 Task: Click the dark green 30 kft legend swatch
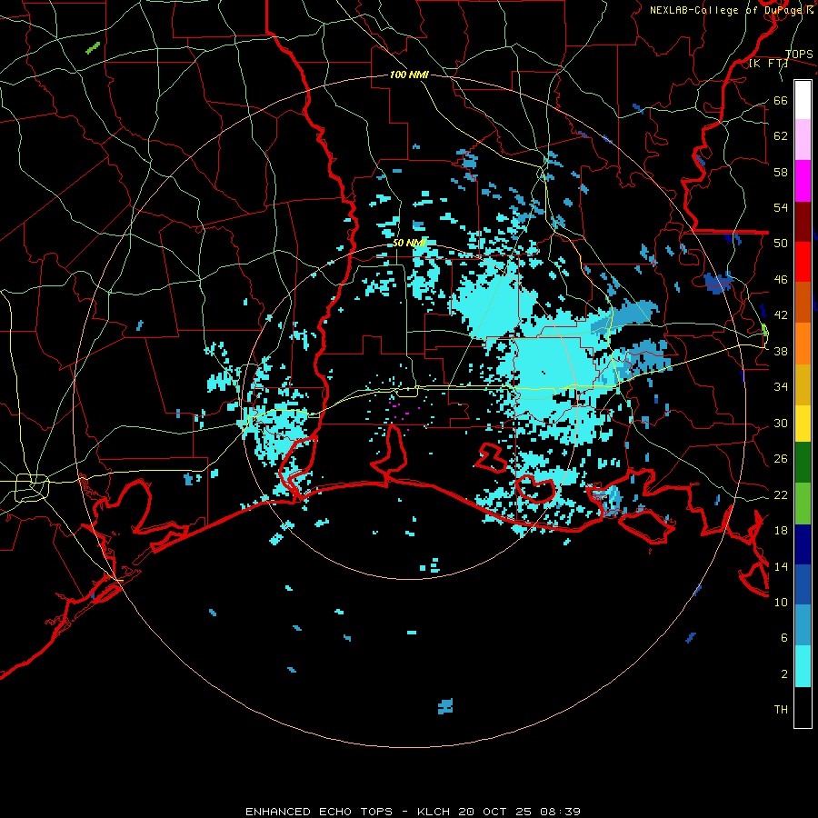click(x=803, y=463)
